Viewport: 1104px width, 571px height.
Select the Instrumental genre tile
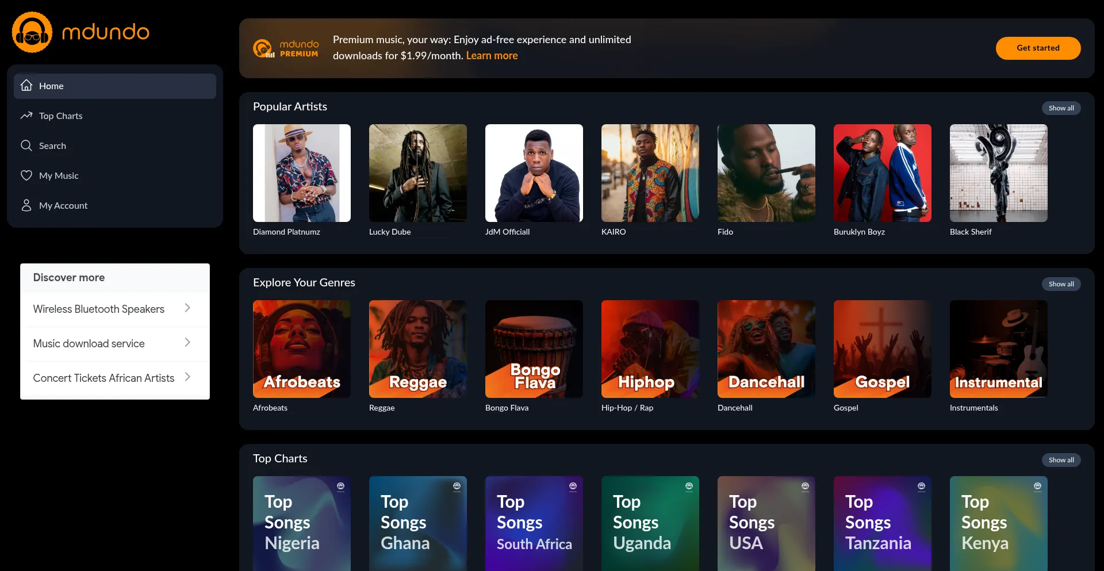click(999, 349)
